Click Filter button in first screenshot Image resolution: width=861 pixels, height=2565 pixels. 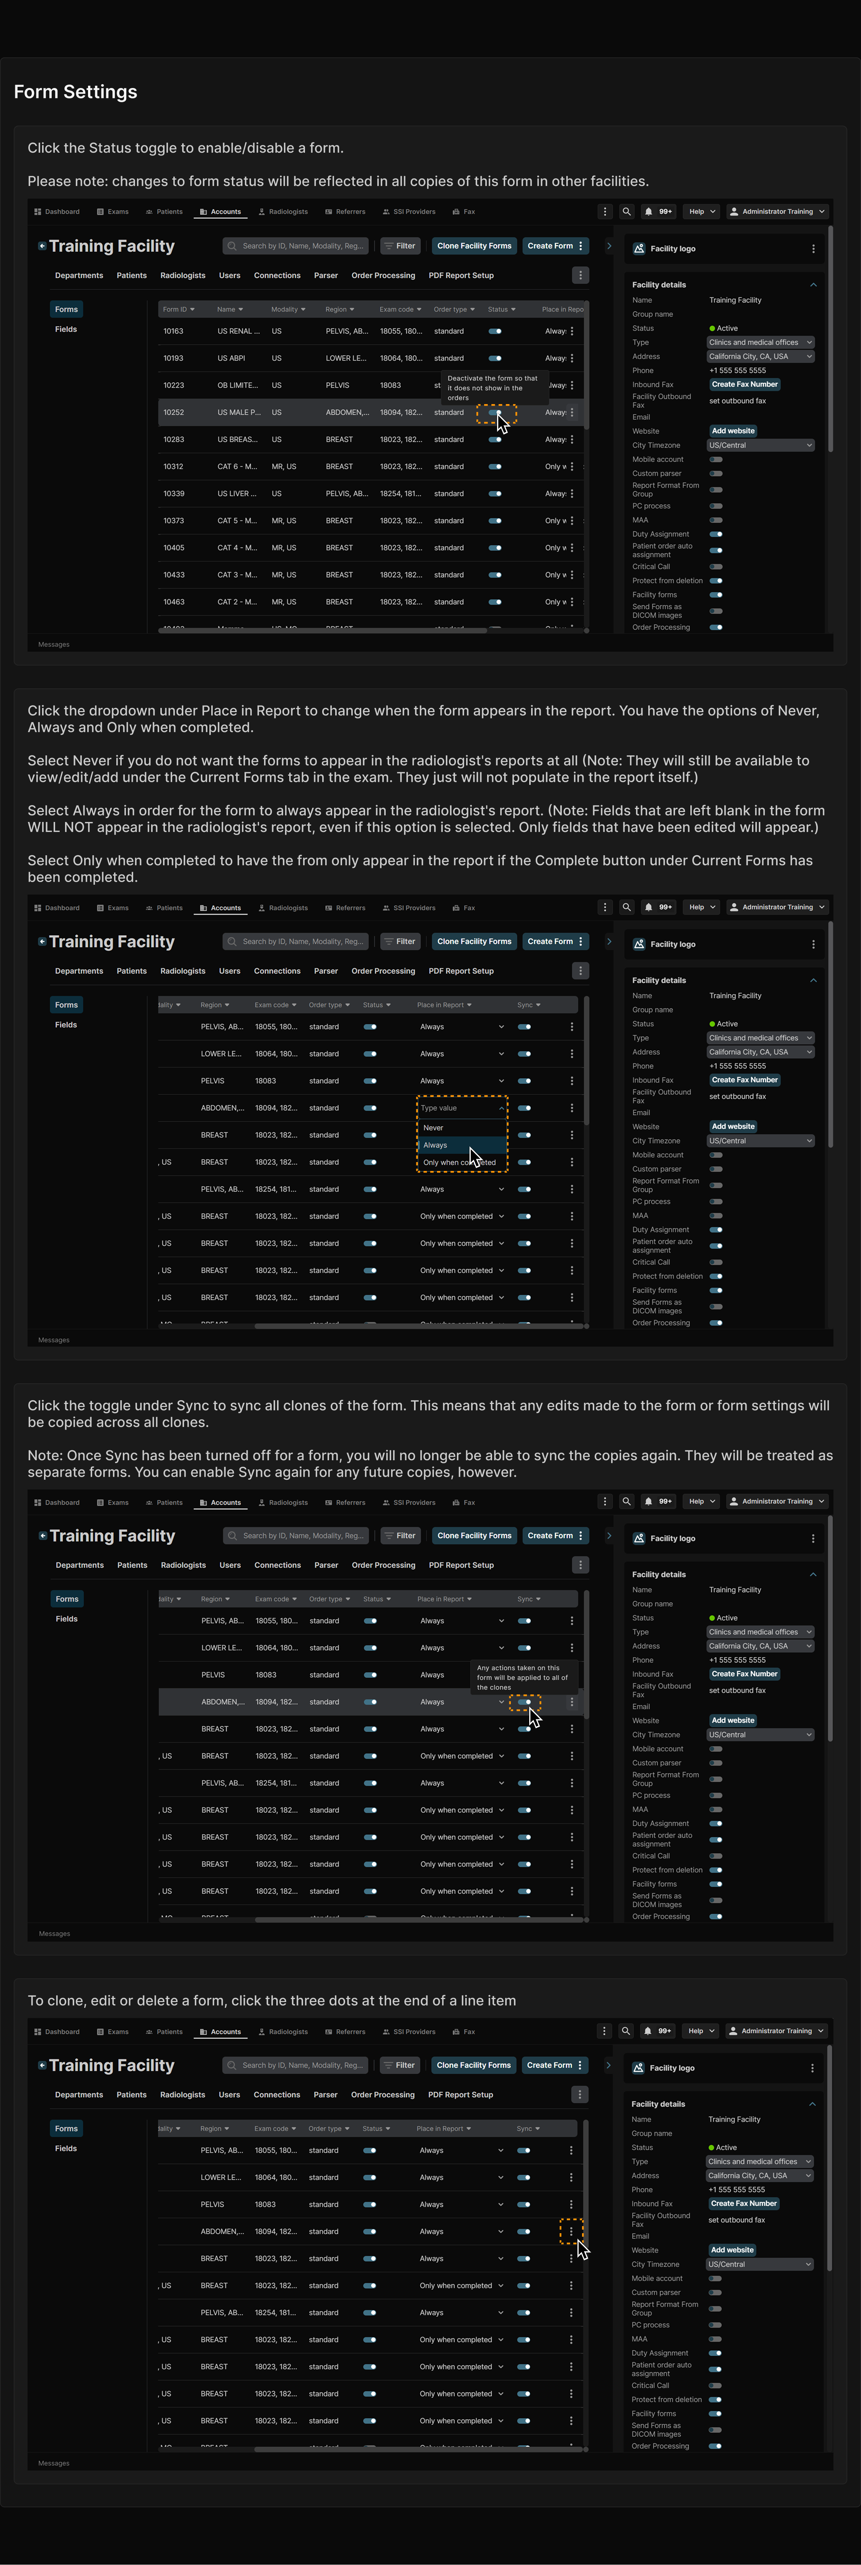[x=400, y=246]
